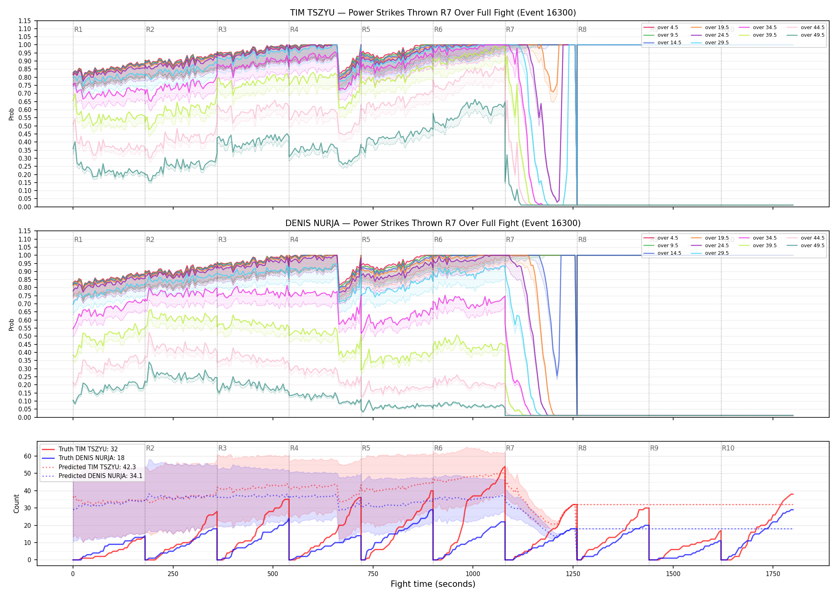The height and width of the screenshot is (598, 838).
Task: Click the R5 round label in the Denis Nurja chart
Action: click(x=366, y=240)
